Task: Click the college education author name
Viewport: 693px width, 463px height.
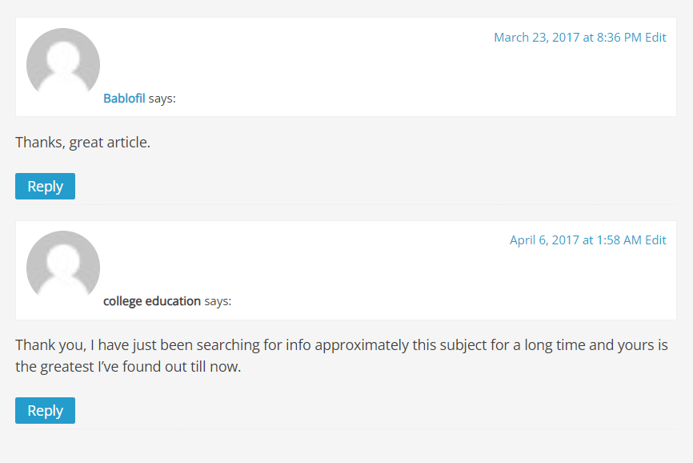Action: click(x=152, y=301)
